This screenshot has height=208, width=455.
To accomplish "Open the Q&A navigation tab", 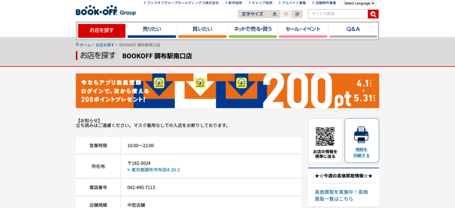I will [353, 31].
